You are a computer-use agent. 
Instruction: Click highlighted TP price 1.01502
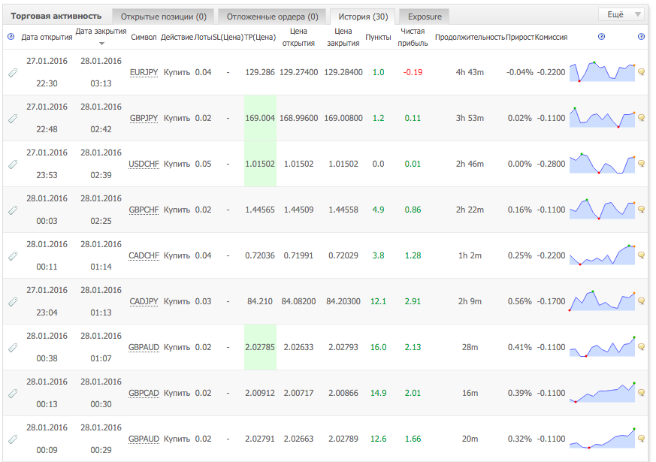[x=260, y=164]
